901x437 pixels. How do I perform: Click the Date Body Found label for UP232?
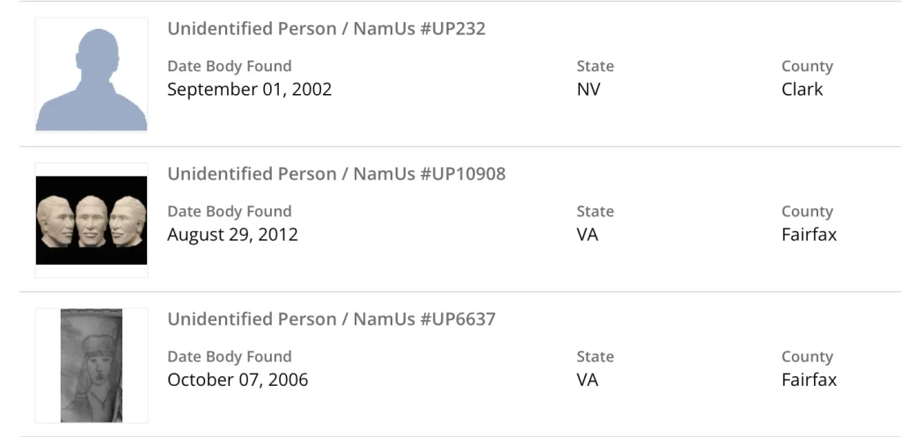pos(229,66)
